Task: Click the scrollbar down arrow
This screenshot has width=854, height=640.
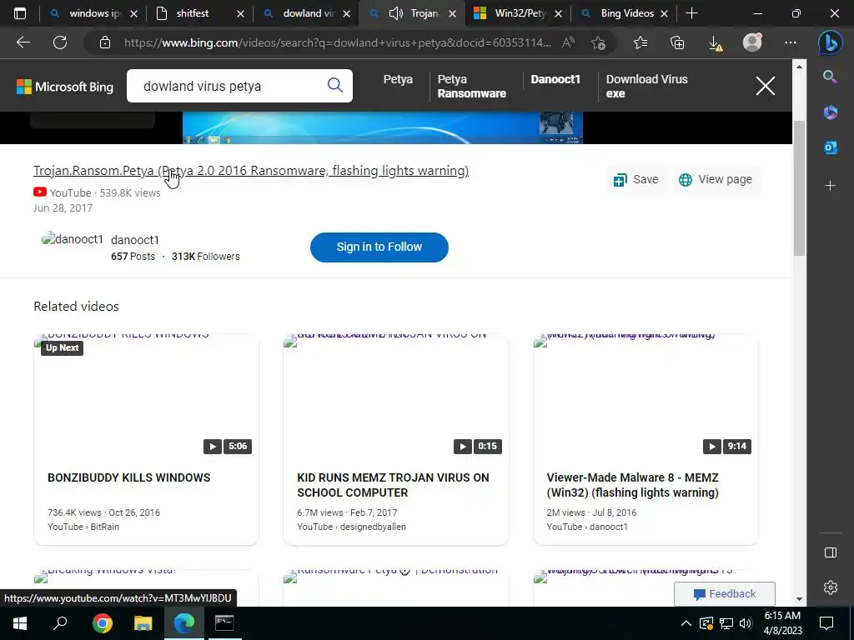Action: (x=798, y=599)
